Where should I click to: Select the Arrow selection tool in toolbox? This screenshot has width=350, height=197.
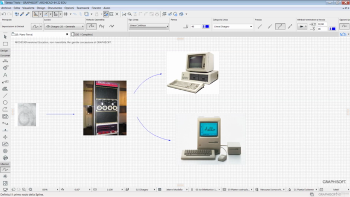(x=5, y=37)
